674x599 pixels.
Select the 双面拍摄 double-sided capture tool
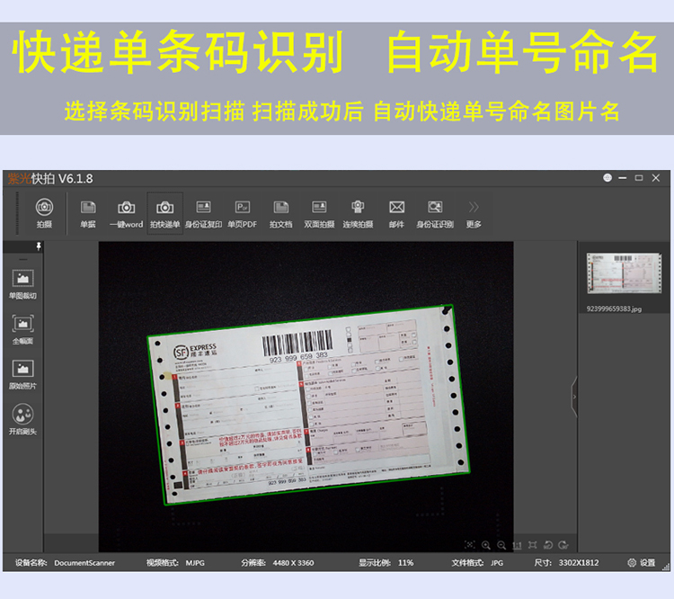[x=319, y=213]
